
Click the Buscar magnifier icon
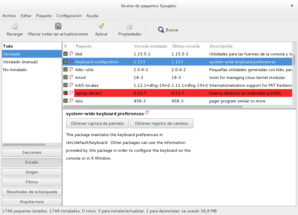click(161, 30)
